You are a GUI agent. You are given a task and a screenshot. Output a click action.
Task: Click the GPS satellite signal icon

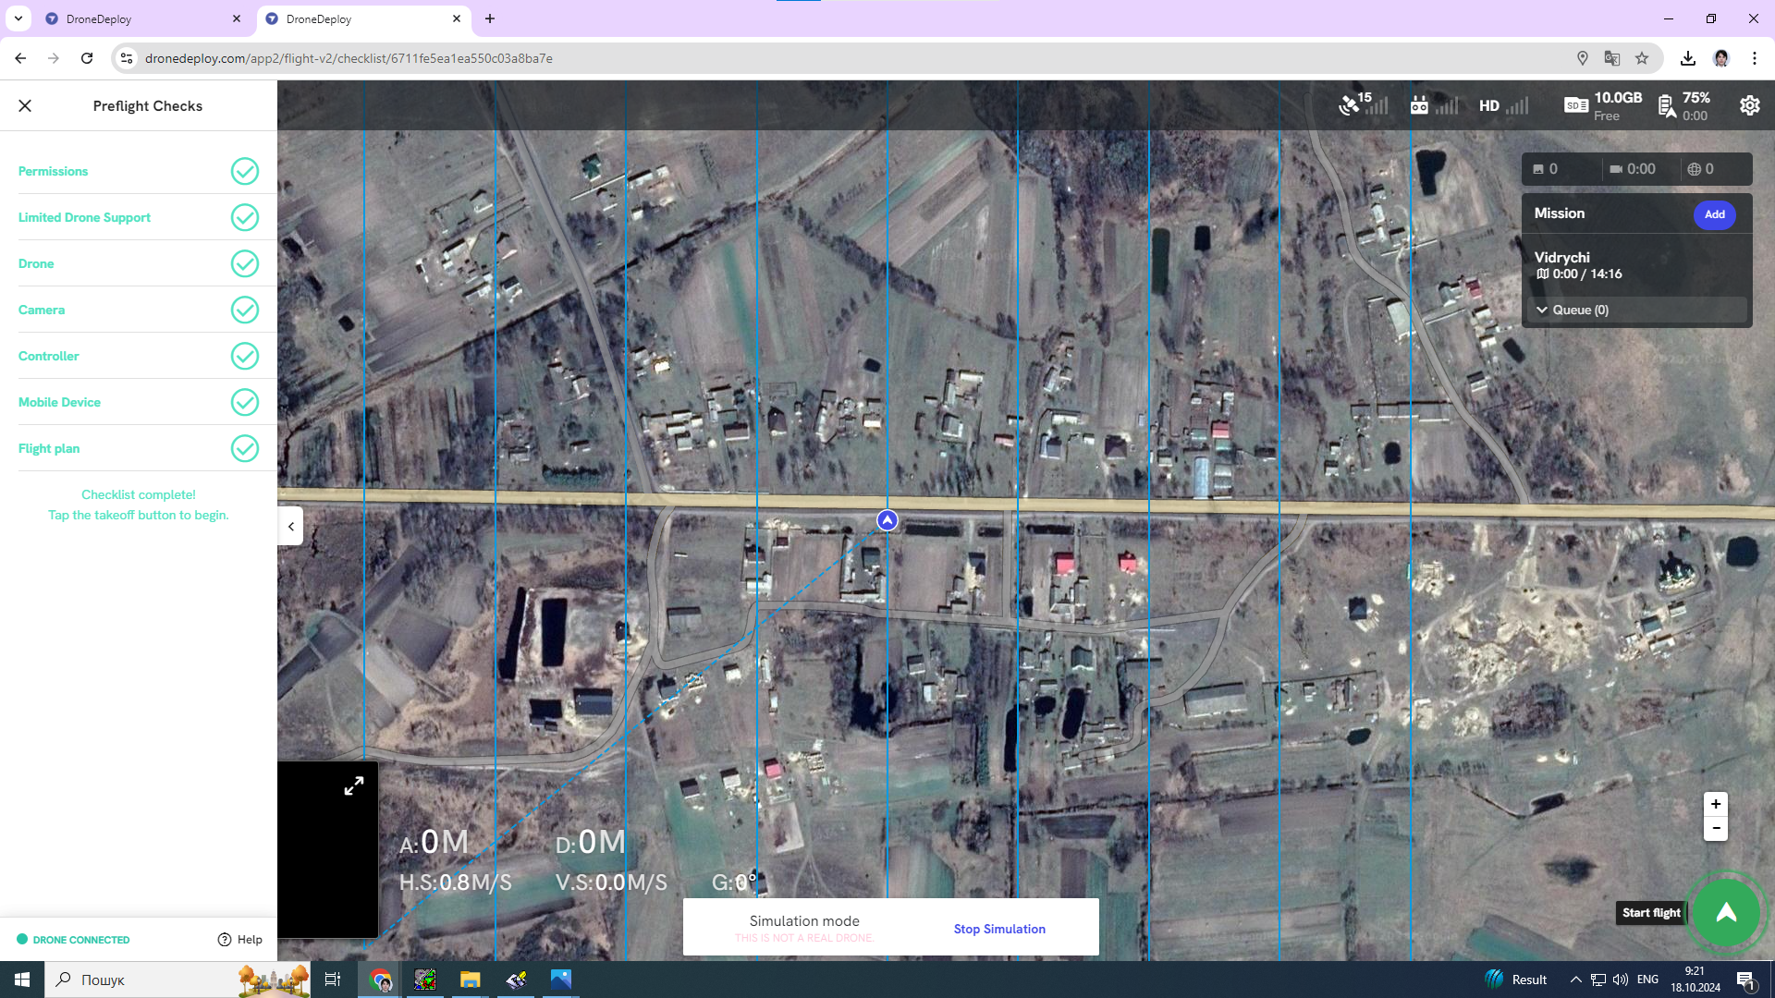pos(1350,105)
